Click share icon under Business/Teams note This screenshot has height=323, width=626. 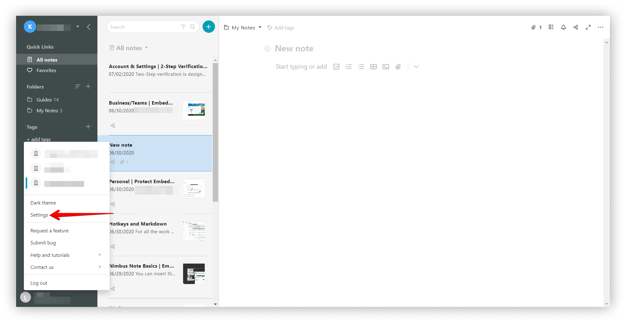(x=113, y=126)
